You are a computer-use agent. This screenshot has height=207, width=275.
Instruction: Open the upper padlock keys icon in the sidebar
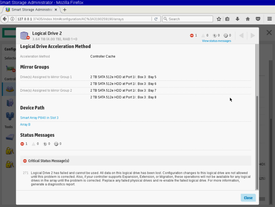[10, 151]
